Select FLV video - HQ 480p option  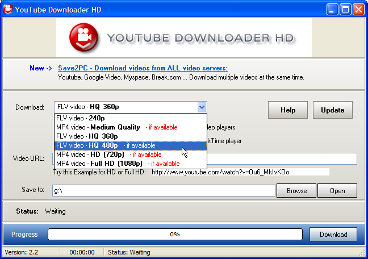click(x=131, y=145)
